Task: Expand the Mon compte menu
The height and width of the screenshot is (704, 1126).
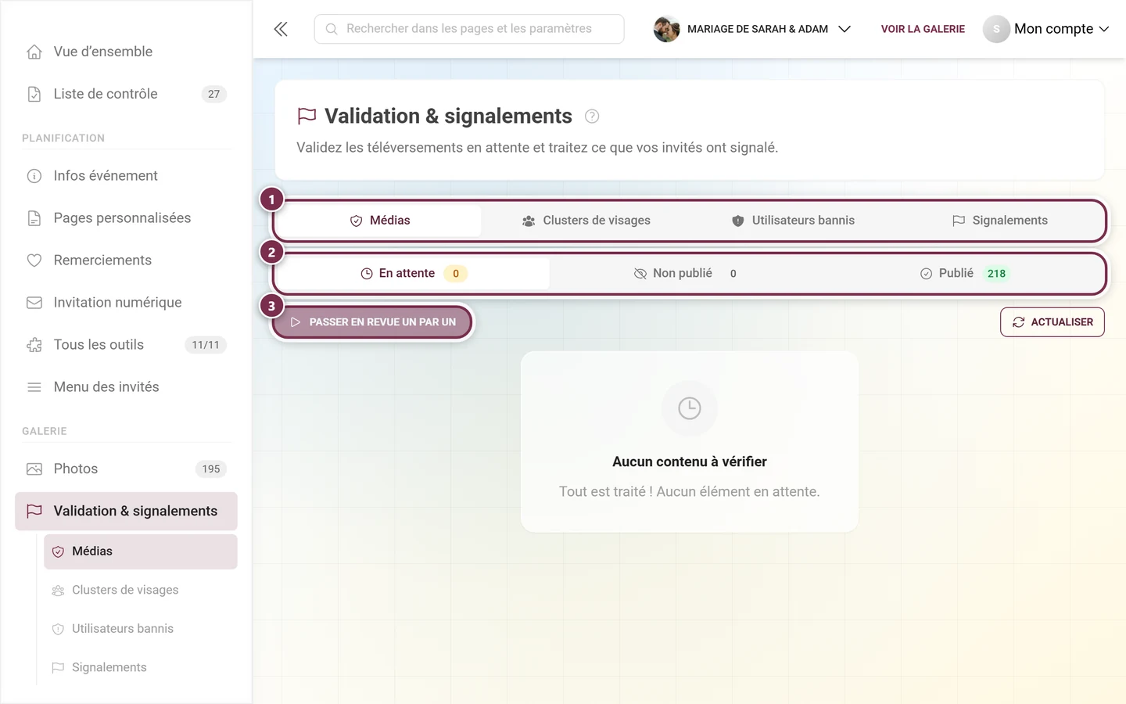Action: [1046, 29]
